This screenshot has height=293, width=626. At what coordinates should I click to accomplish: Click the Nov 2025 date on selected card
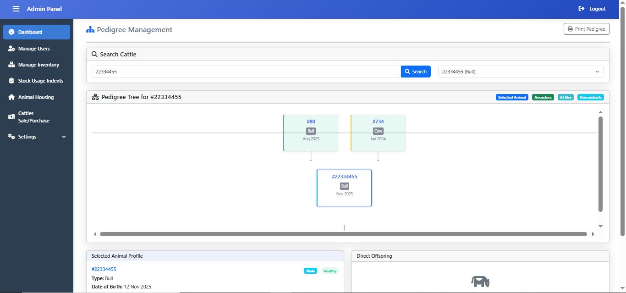pos(345,193)
